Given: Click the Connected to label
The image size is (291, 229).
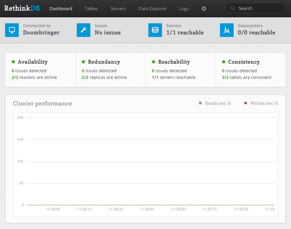Looking at the screenshot, I should (37, 26).
